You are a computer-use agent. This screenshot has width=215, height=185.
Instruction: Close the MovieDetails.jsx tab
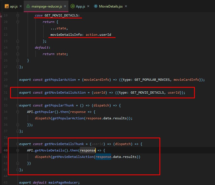[126, 6]
